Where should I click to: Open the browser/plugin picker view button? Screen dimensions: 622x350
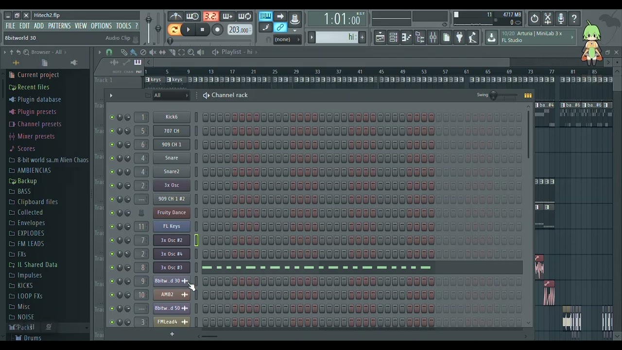[x=420, y=37]
